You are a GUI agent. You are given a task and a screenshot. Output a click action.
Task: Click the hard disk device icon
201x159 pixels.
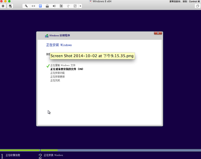coord(47,6)
